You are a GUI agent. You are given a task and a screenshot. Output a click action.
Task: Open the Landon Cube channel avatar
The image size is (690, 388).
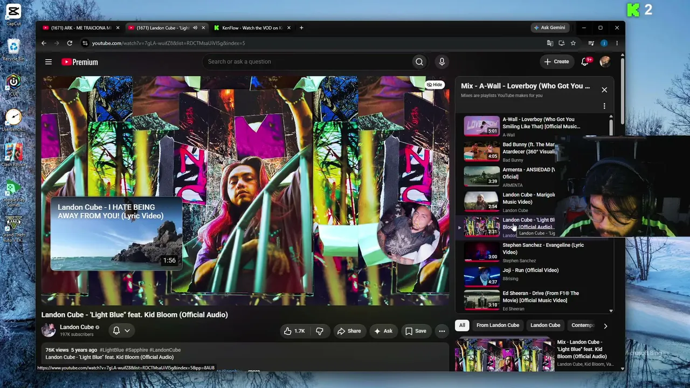click(49, 330)
